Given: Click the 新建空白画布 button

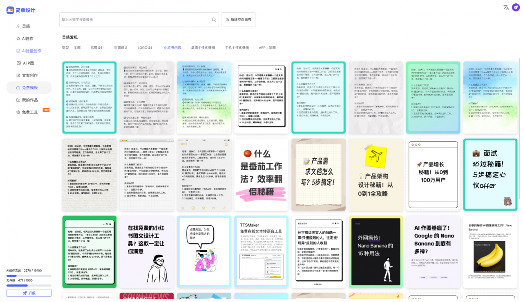Looking at the screenshot, I should pyautogui.click(x=238, y=20).
